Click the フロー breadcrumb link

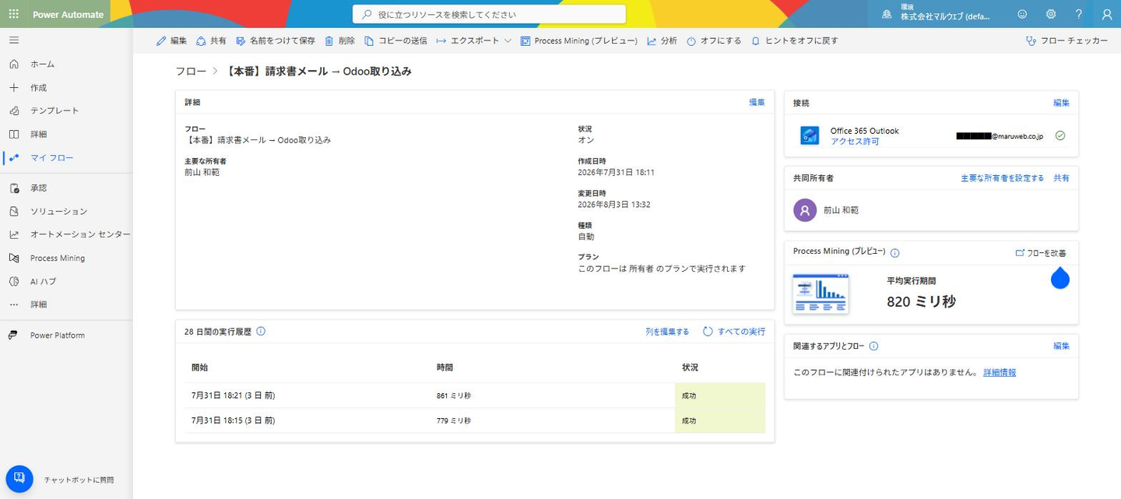(191, 71)
